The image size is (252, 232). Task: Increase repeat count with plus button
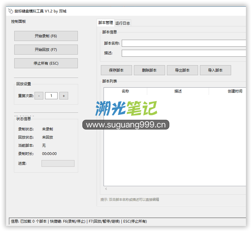pos(64,96)
